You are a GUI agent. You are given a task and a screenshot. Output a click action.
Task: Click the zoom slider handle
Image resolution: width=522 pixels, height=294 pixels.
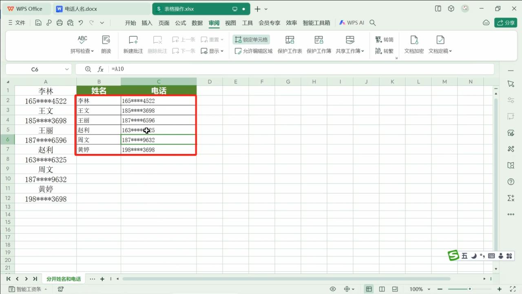(470, 289)
